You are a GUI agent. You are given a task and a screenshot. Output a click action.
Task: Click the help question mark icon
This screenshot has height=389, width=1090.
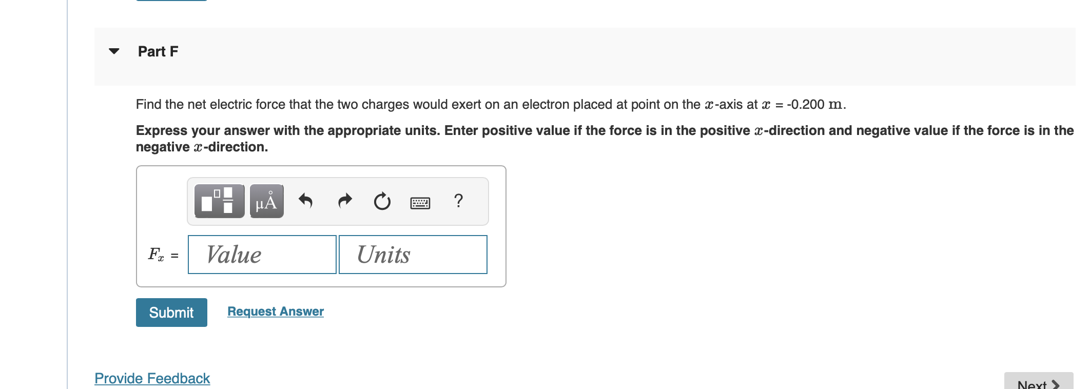point(457,201)
